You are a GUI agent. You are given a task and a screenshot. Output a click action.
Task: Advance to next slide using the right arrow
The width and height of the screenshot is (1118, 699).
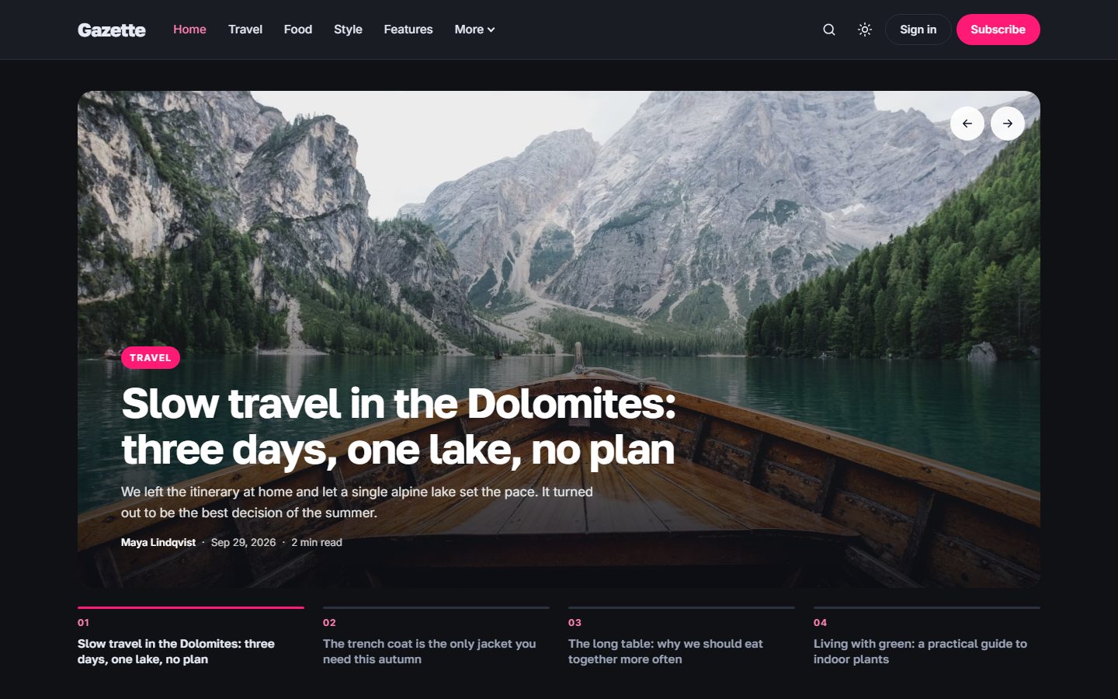coord(1008,123)
